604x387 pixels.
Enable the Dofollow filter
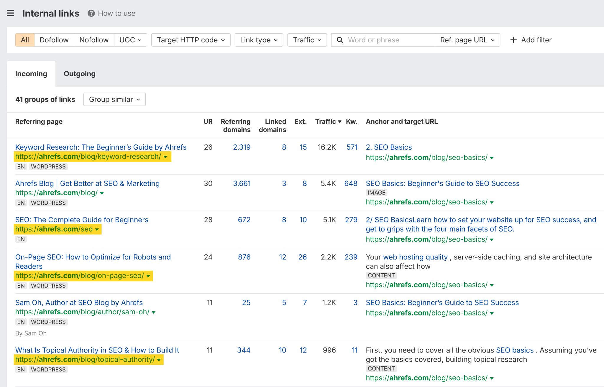pyautogui.click(x=54, y=40)
